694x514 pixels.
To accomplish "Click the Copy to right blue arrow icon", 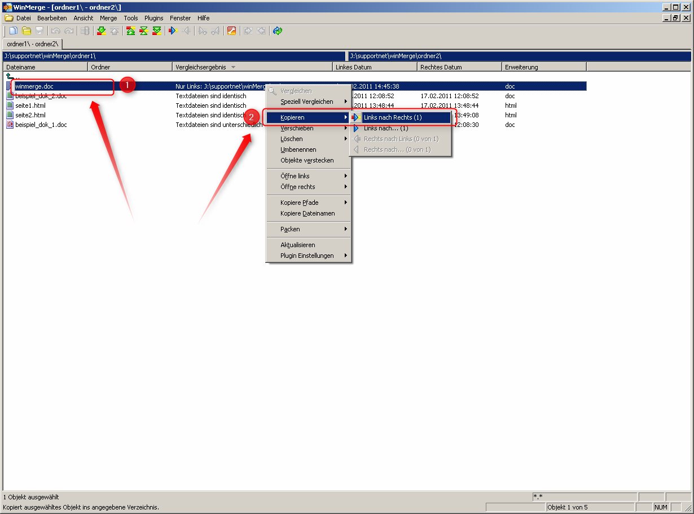I will [x=173, y=30].
